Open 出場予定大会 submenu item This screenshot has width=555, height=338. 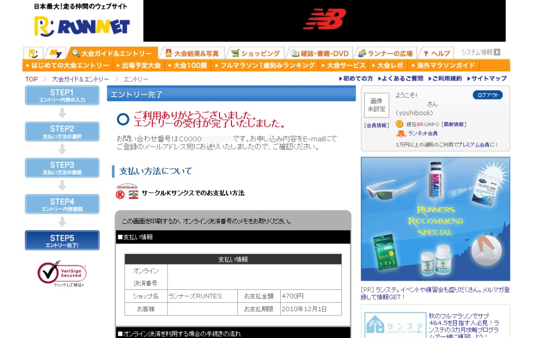coord(138,65)
